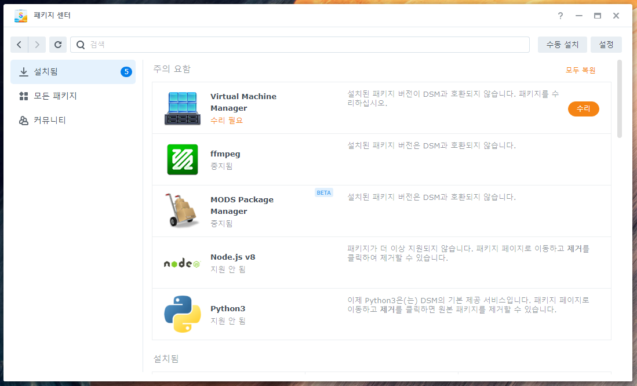Click the 모든 패키지 grid icon
This screenshot has height=386, width=637.
(x=24, y=96)
